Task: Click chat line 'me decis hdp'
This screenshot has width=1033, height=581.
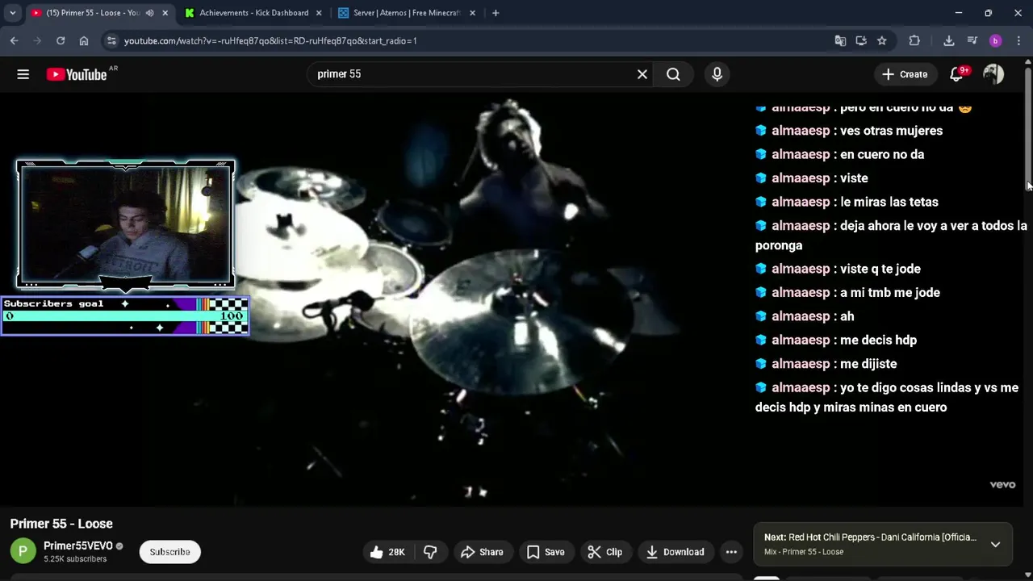Action: pos(878,340)
